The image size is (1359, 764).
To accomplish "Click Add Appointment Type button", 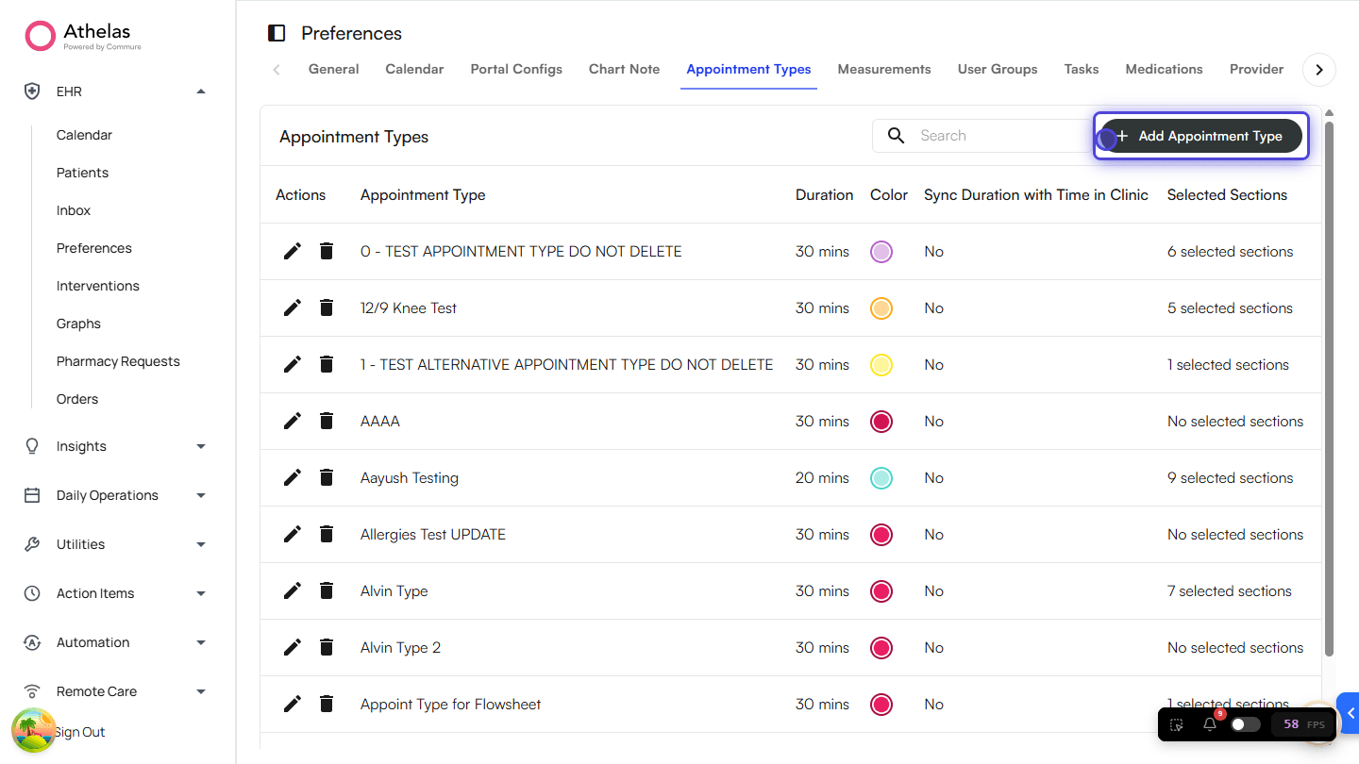I will [x=1200, y=136].
